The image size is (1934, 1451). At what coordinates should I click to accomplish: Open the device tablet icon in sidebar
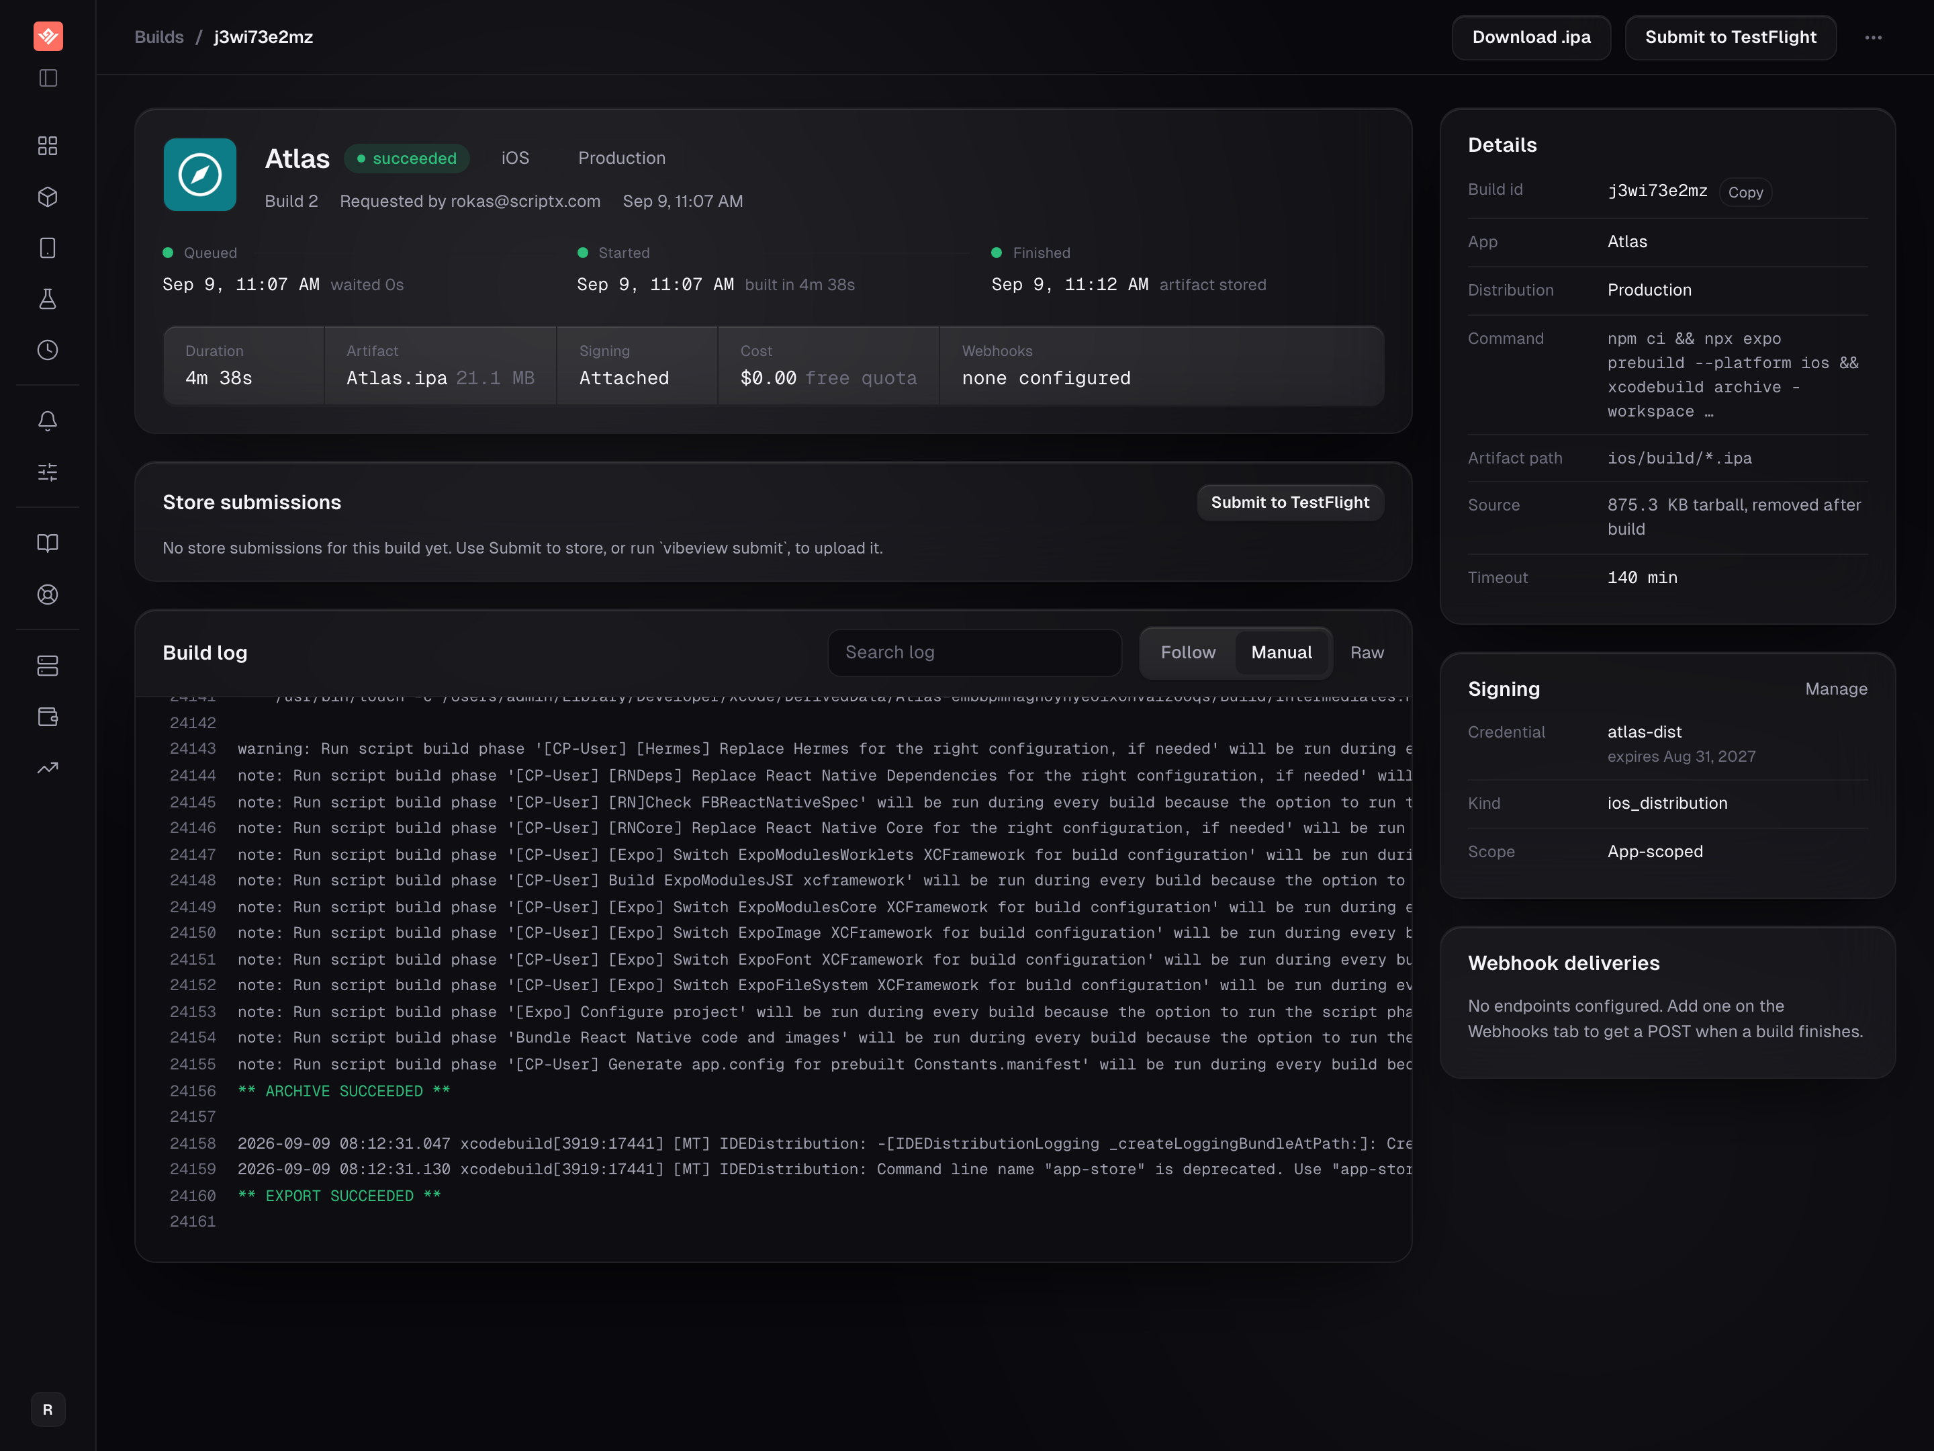48,249
